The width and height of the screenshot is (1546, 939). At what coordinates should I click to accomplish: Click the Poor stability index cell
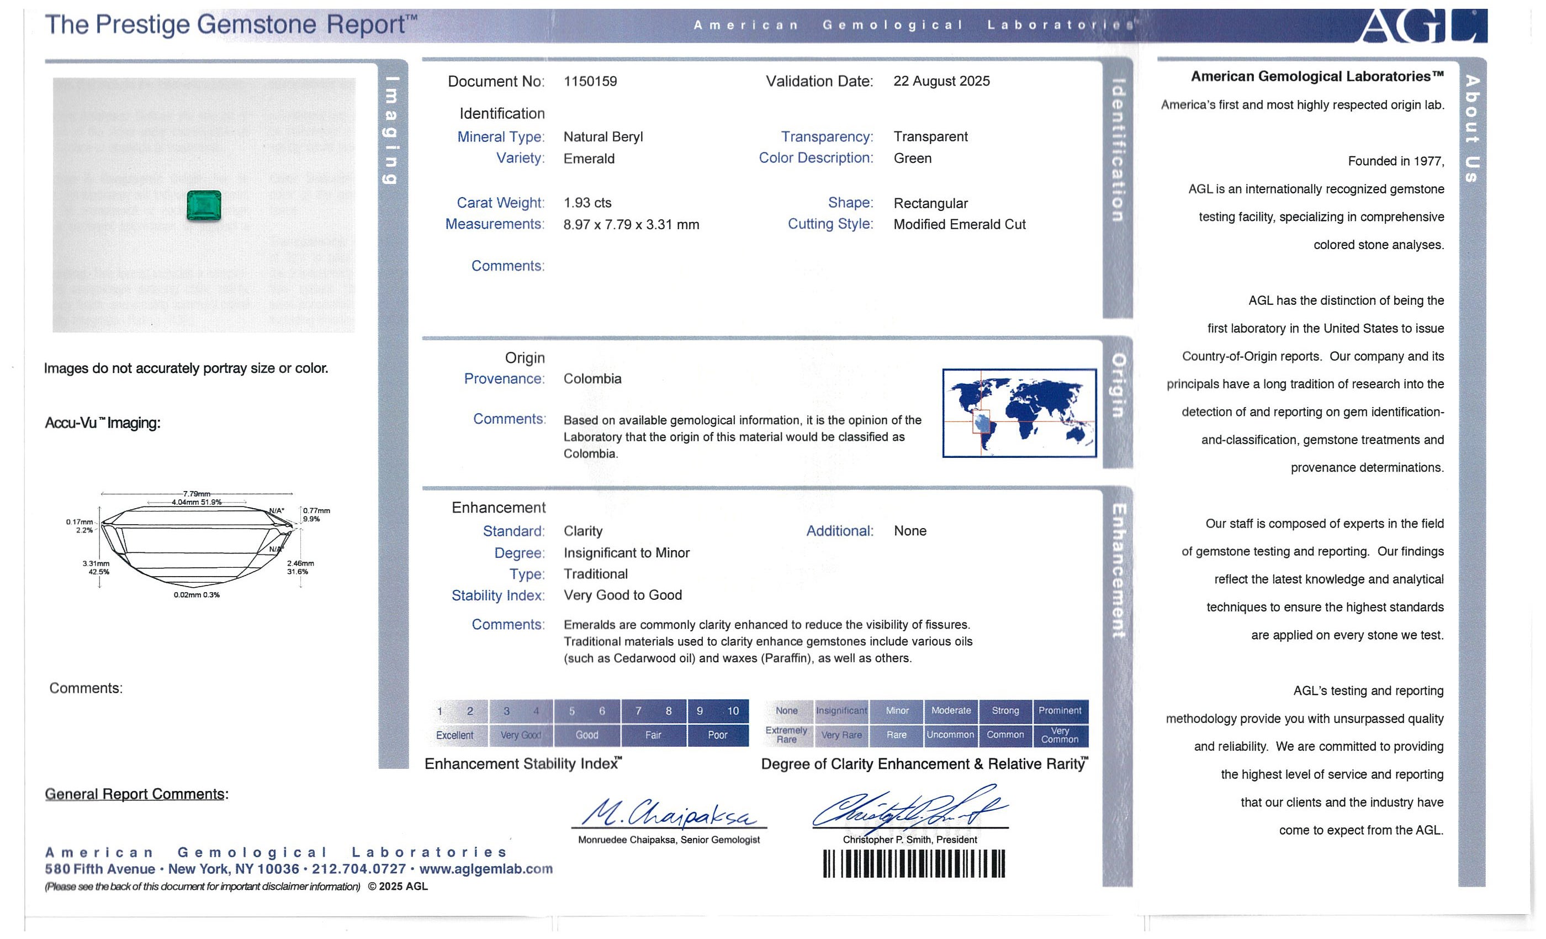(x=718, y=735)
